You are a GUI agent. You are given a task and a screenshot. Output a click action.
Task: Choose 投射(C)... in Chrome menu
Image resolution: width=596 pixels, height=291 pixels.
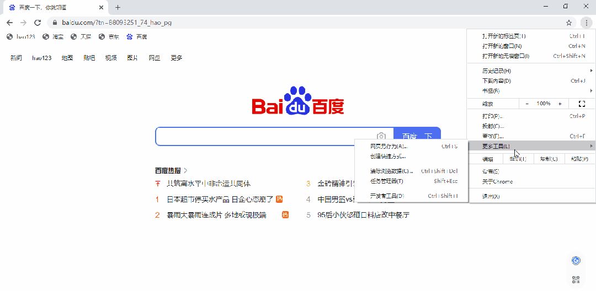[x=531, y=126]
